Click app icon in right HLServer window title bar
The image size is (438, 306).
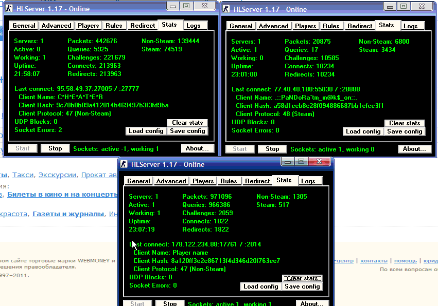226,9
